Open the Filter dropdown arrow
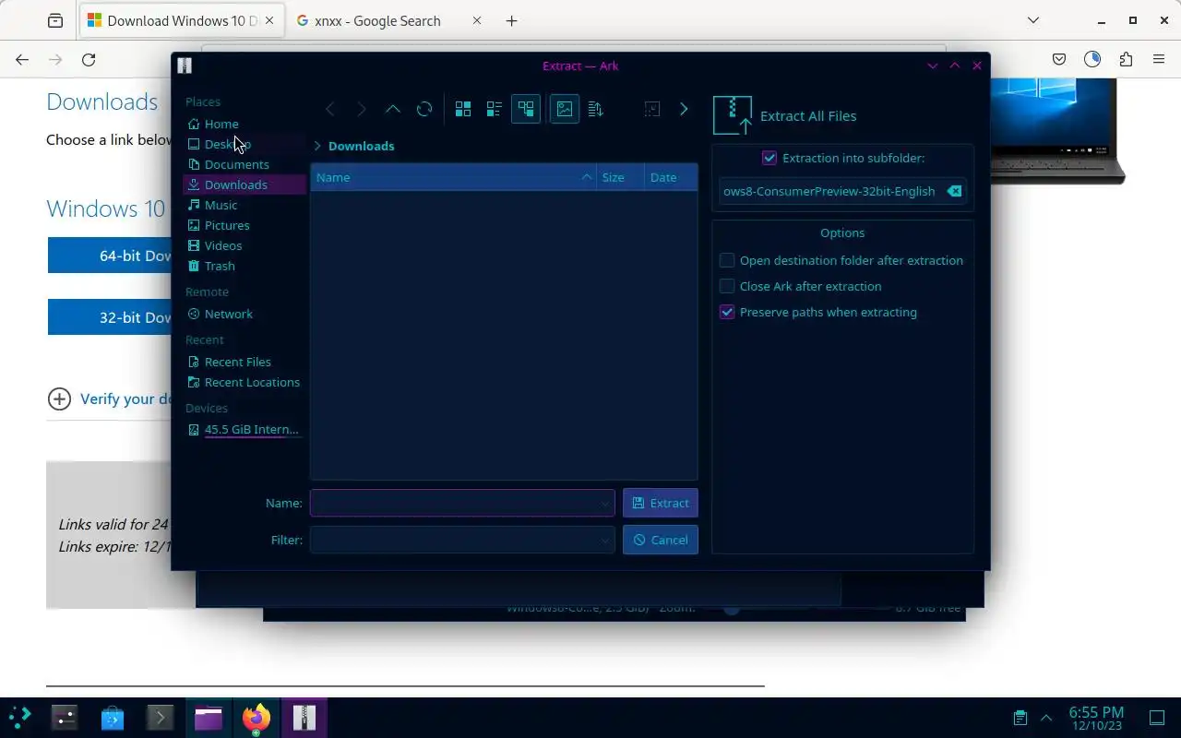 pyautogui.click(x=605, y=540)
